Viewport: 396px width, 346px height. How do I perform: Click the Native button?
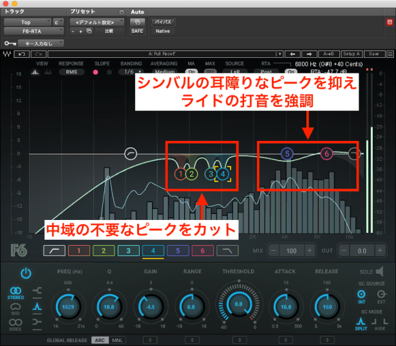click(x=163, y=31)
